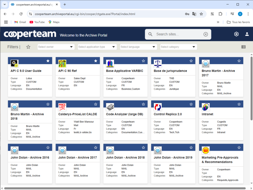253x190 pixels.
Task: Open Chrome extensions puzzle icon
Action: (220, 14)
